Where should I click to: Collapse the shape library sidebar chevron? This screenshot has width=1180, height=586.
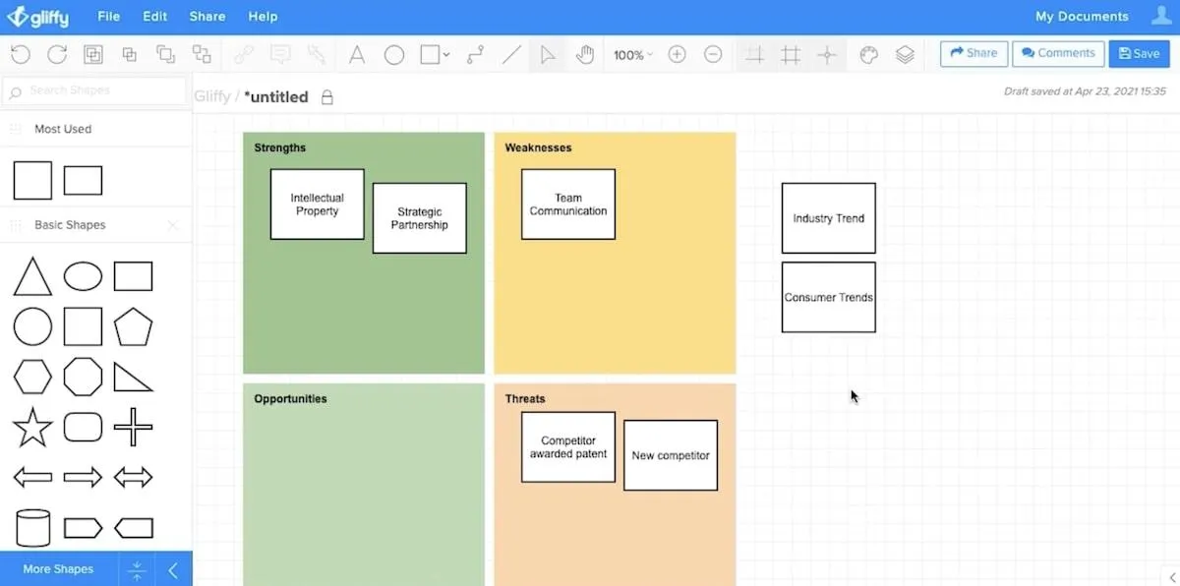[173, 569]
